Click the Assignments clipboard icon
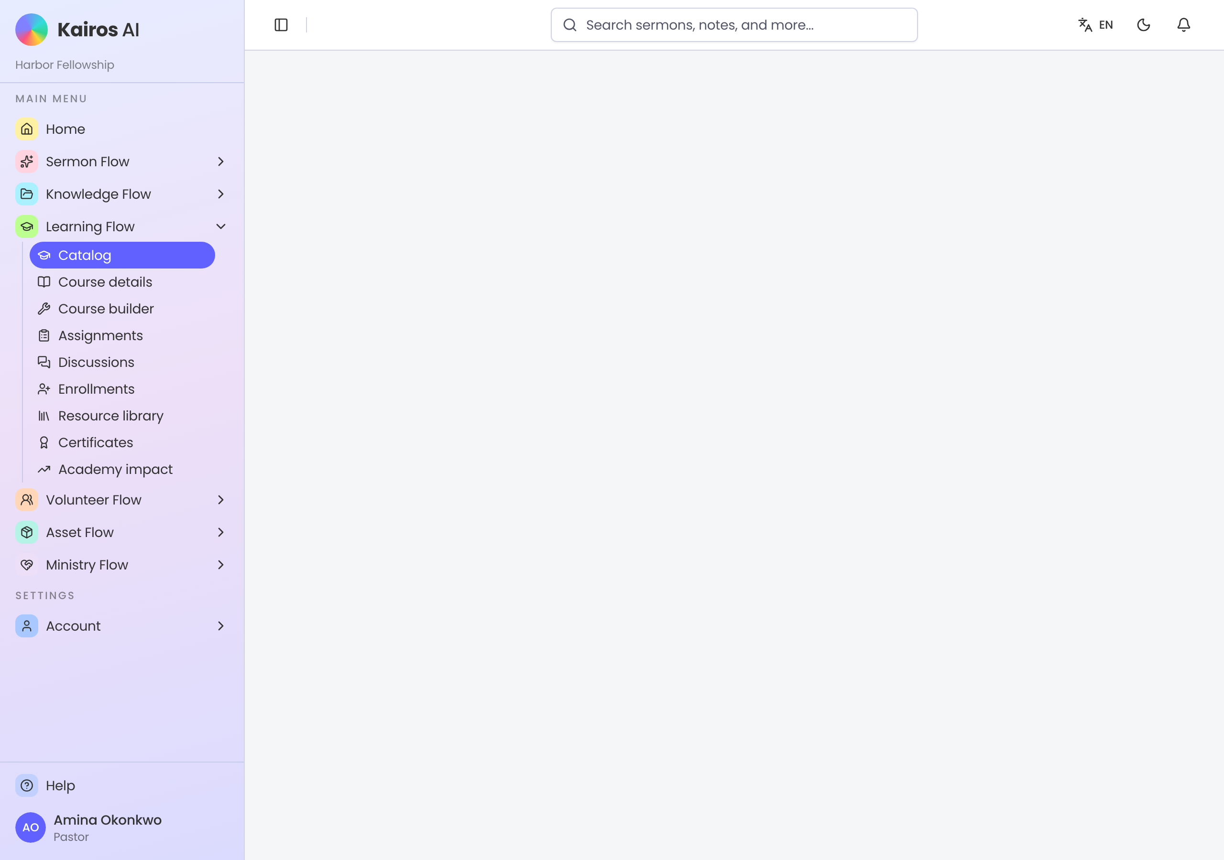The image size is (1224, 860). pos(44,336)
